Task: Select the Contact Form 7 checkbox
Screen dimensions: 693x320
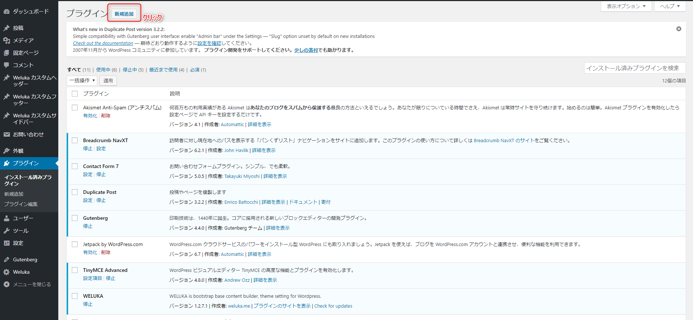Action: point(75,166)
